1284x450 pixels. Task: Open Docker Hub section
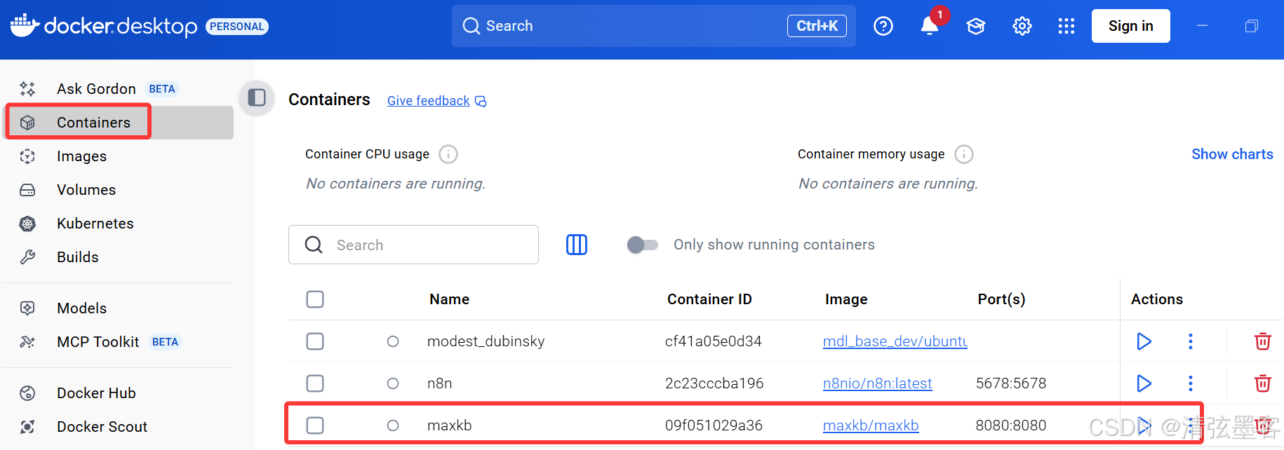point(119,393)
